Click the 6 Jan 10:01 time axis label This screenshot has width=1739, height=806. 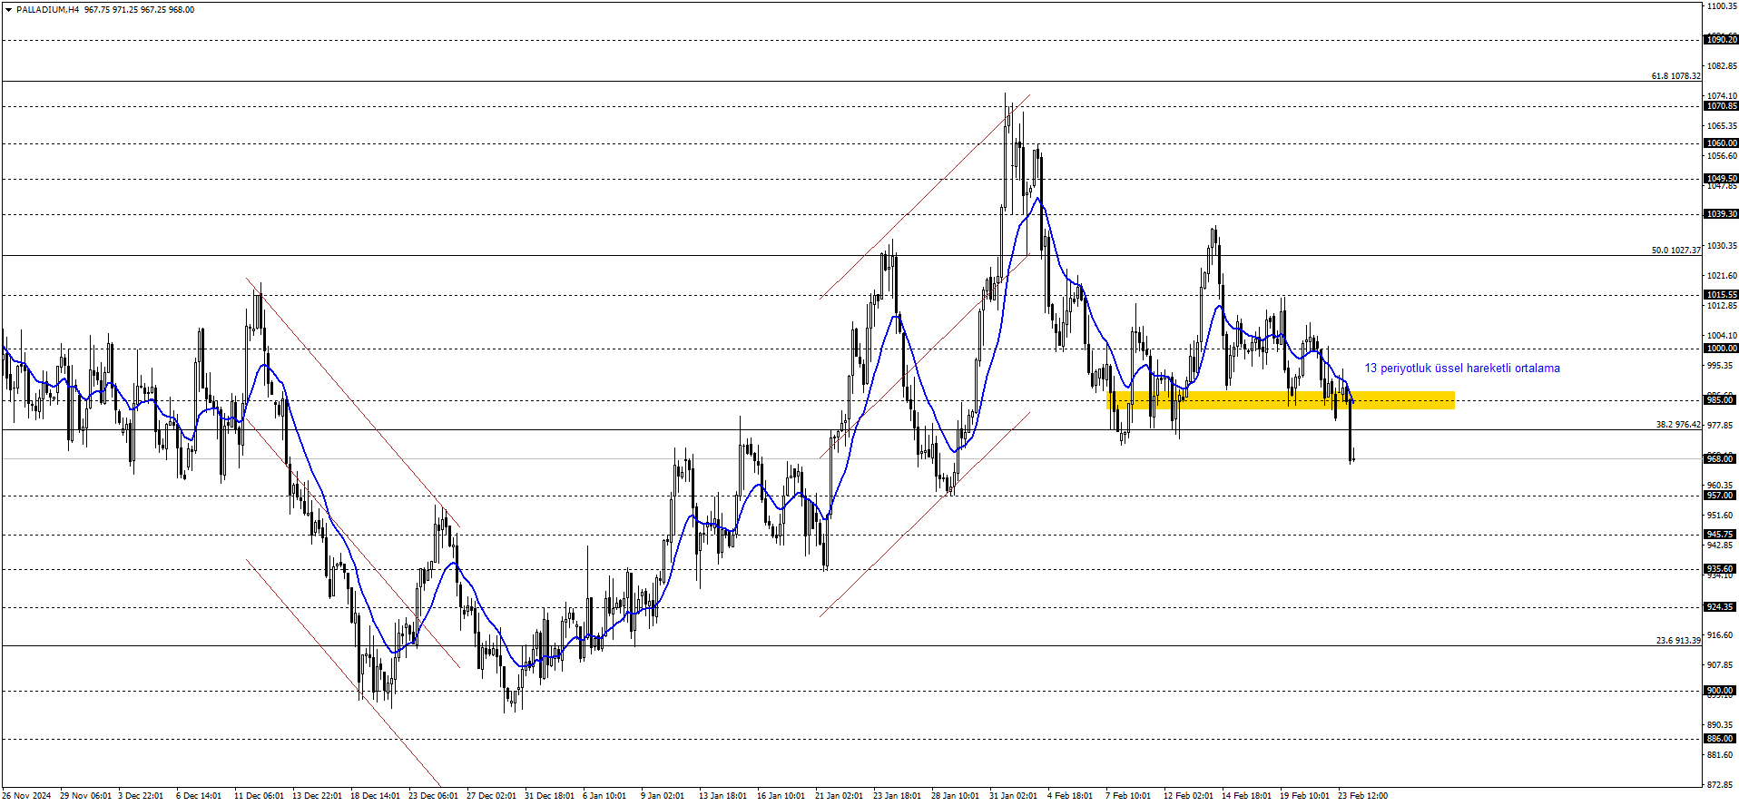604,796
